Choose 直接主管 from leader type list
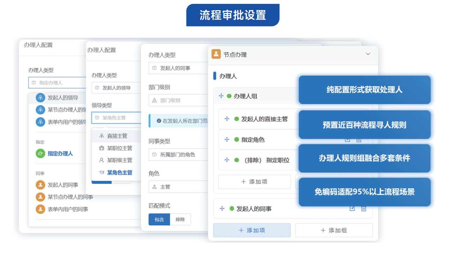 117,136
